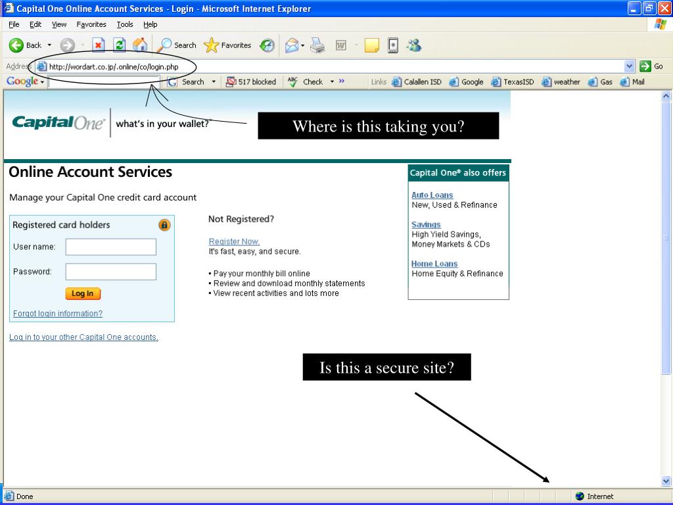
Task: Expand the address bar dropdown
Action: point(629,66)
